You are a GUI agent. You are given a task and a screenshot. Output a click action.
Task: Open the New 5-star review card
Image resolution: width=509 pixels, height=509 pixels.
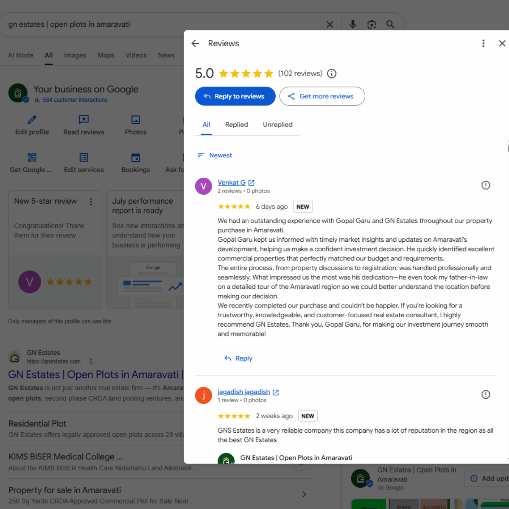(55, 250)
